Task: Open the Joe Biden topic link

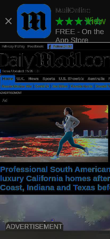Action: [x=60, y=86]
